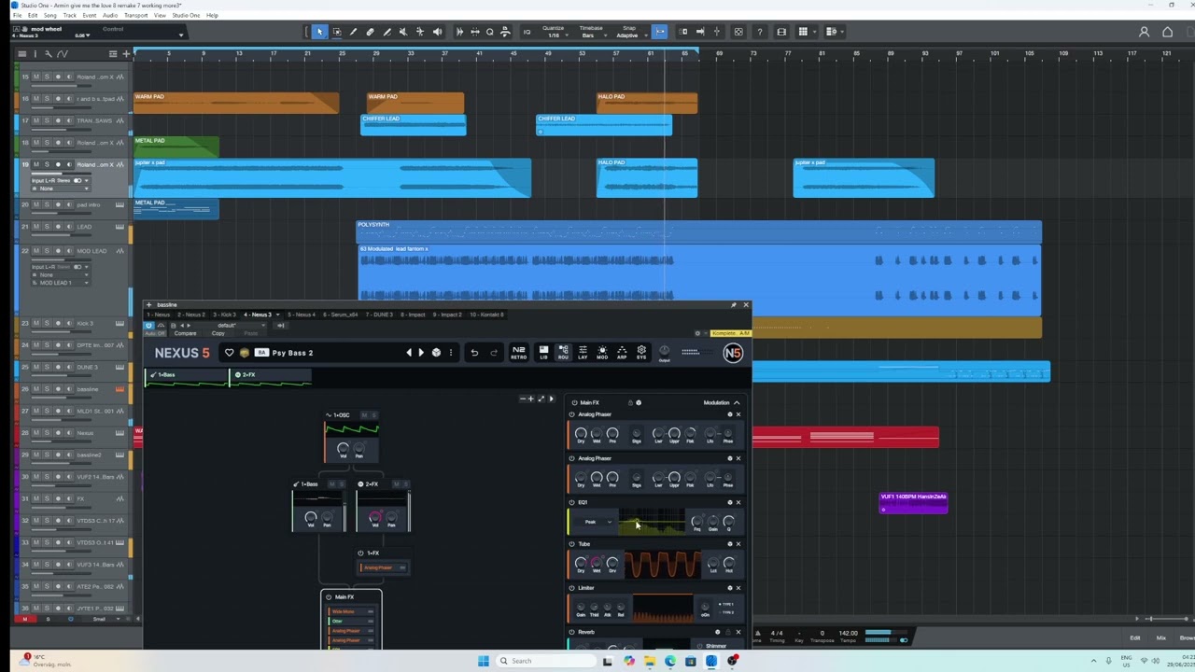
Task: Bypass the first Analog Phaser effect
Action: click(x=573, y=414)
